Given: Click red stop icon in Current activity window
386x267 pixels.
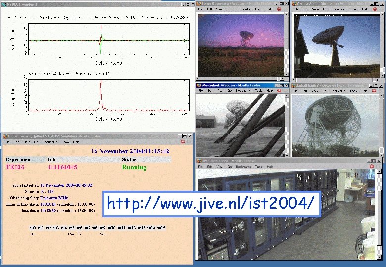Looking at the screenshot, I should point(183,142).
